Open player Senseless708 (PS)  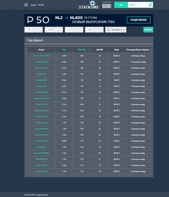click(x=41, y=153)
